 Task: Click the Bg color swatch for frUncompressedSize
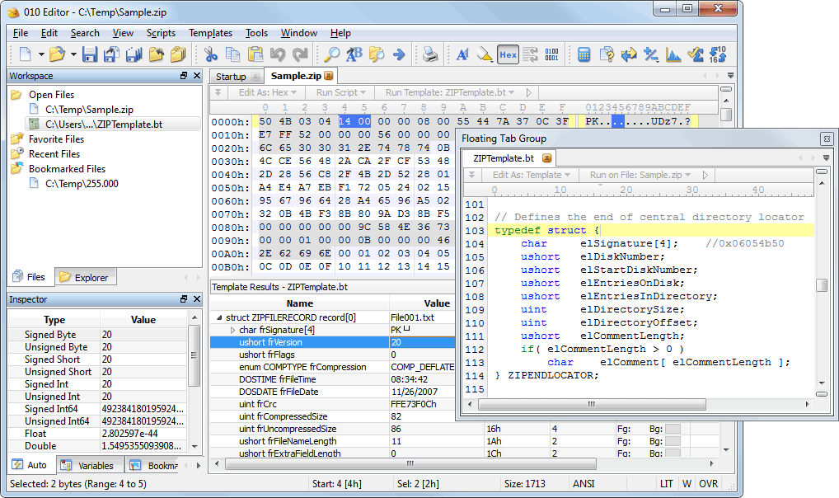pyautogui.click(x=673, y=429)
